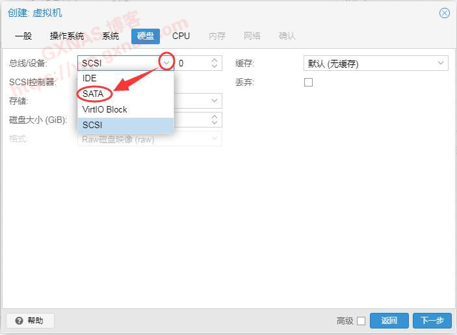This screenshot has height=335, width=457.
Task: Click the help question mark icon
Action: (19, 321)
